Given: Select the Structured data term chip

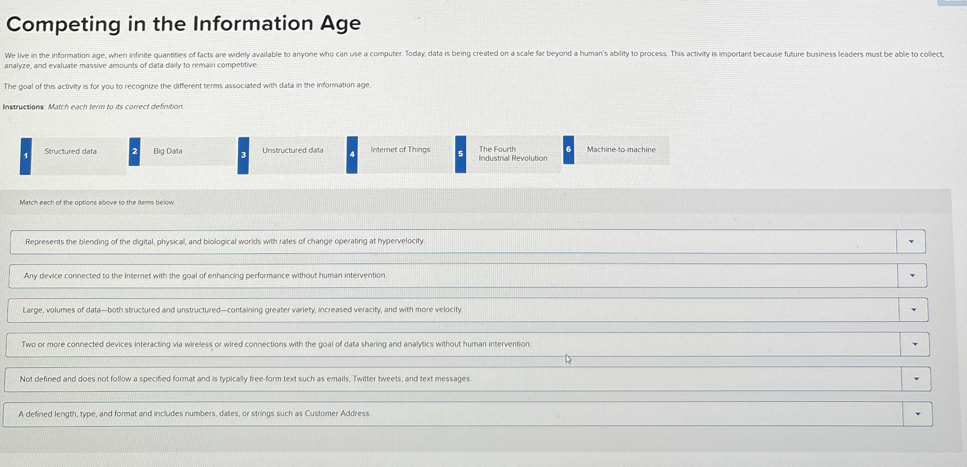Looking at the screenshot, I should pyautogui.click(x=70, y=151).
